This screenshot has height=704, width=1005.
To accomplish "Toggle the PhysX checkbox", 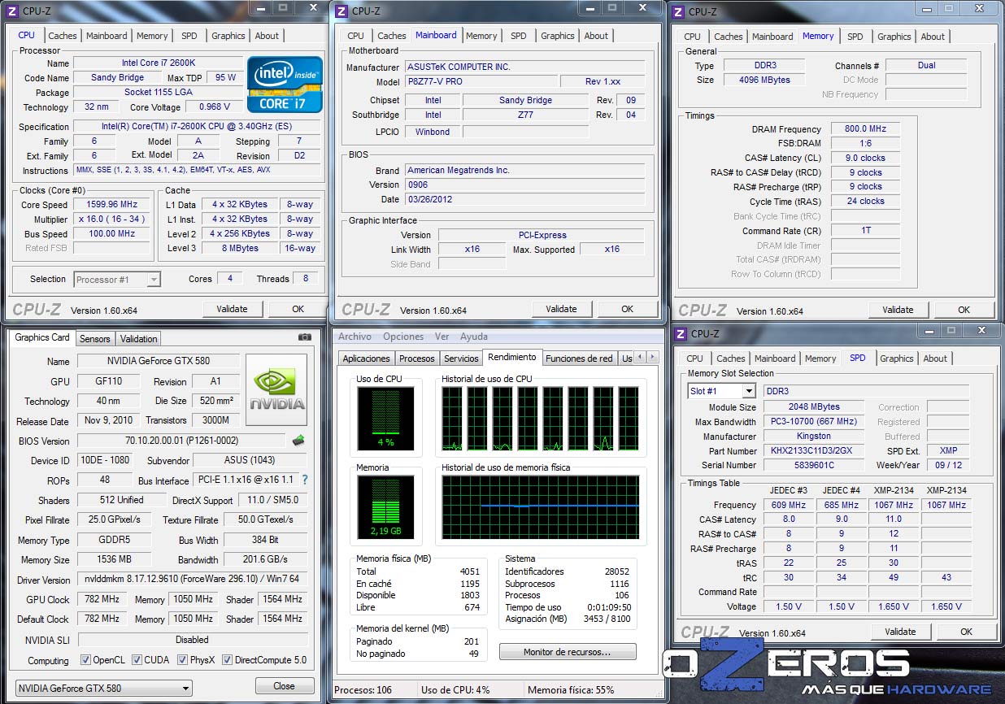I will point(182,660).
